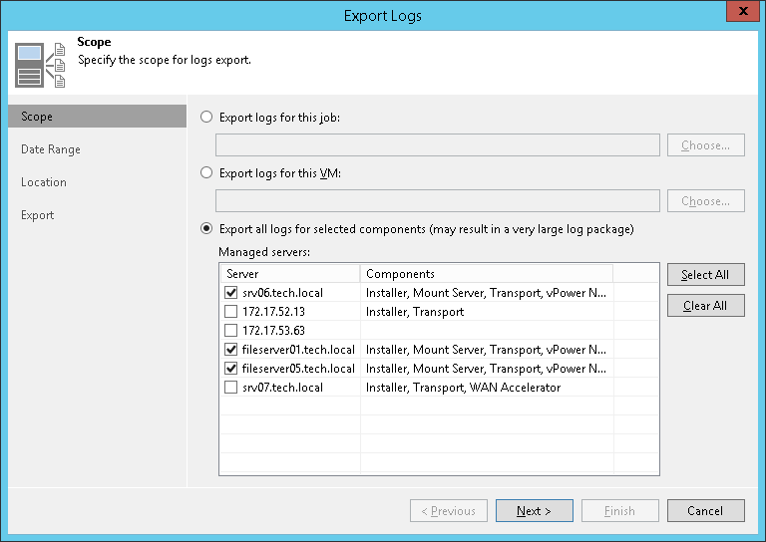
Task: Sort by the Server column header
Action: coord(289,274)
